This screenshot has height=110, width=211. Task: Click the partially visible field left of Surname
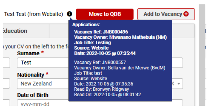6,63
